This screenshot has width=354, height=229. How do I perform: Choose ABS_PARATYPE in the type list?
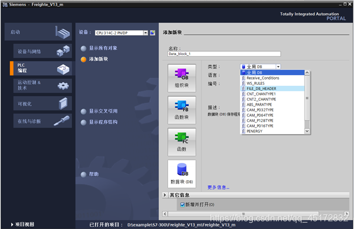(272, 105)
